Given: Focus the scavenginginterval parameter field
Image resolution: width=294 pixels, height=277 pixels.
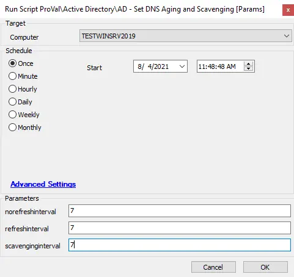Looking at the screenshot, I should pyautogui.click(x=180, y=245).
